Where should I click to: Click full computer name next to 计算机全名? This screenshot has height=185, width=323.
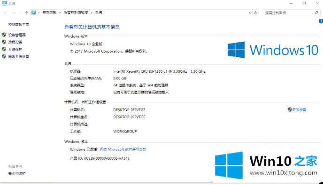(129, 117)
